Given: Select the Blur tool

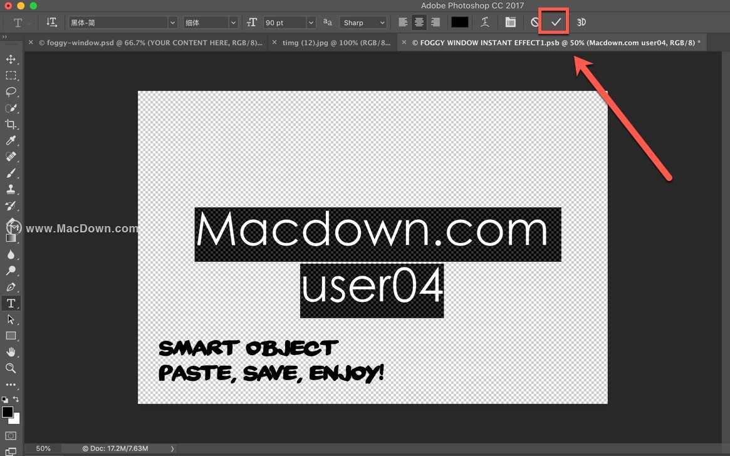Looking at the screenshot, I should (x=11, y=254).
